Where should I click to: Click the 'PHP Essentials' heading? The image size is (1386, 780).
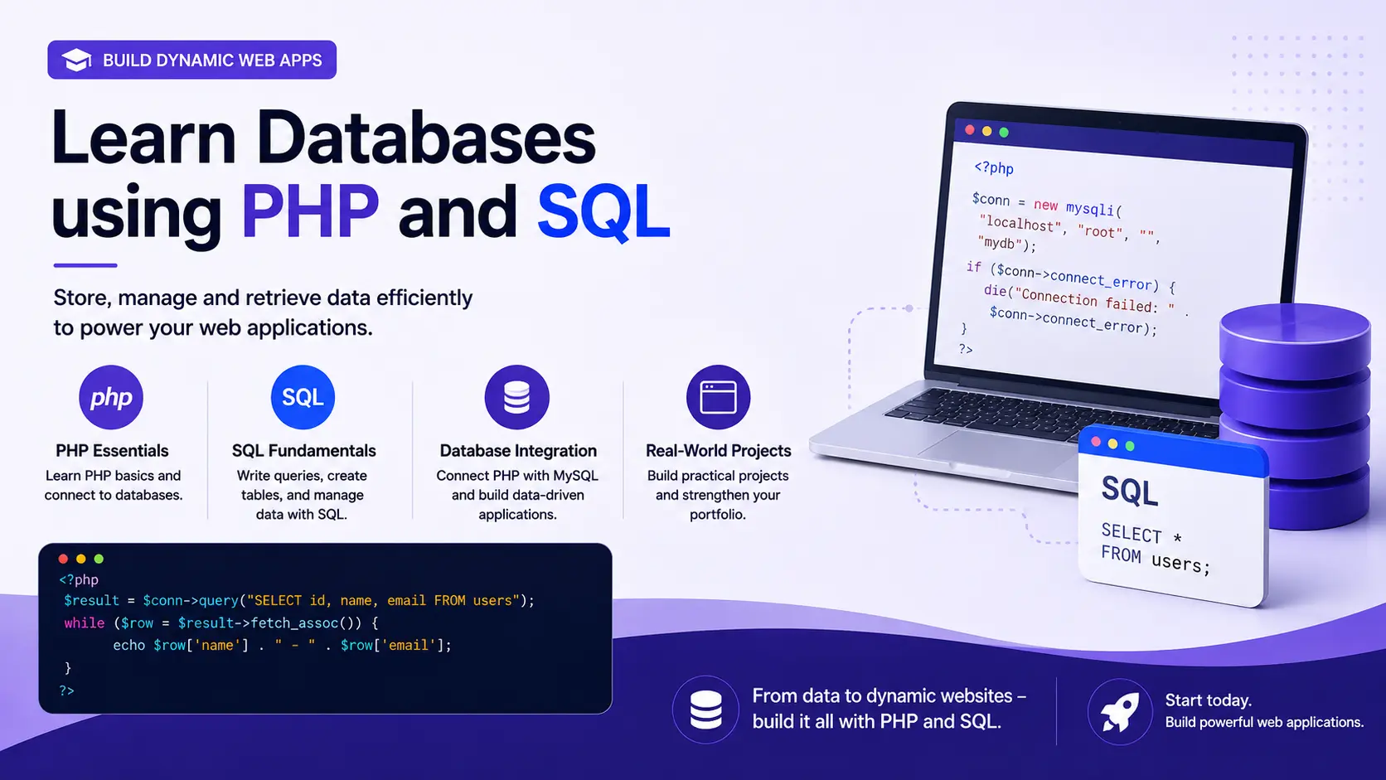click(x=112, y=451)
